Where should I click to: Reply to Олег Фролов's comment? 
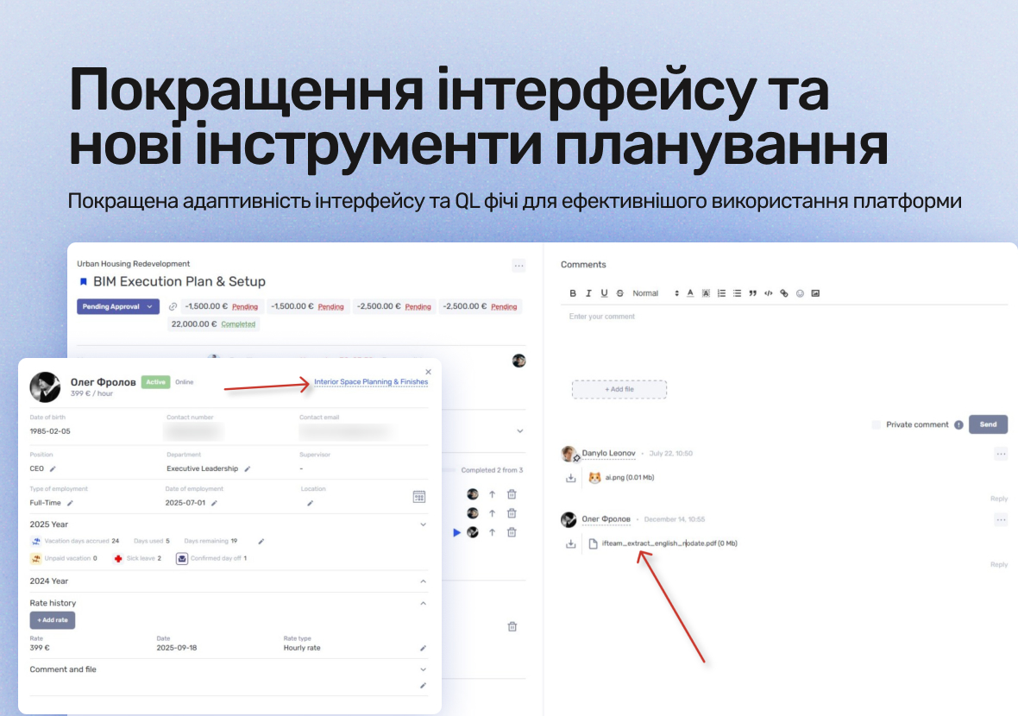pos(998,565)
